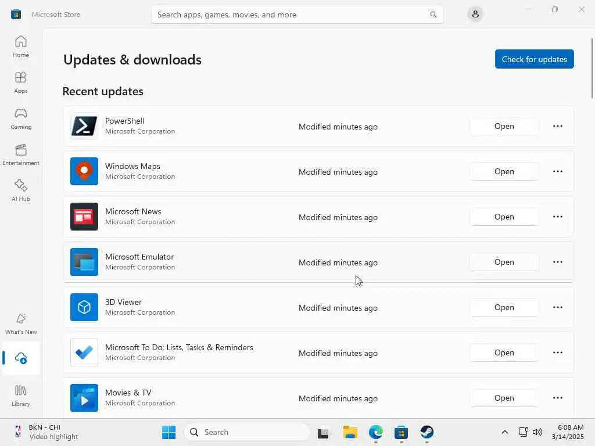The width and height of the screenshot is (595, 446).
Task: Open more options for 3D Viewer
Action: point(557,307)
